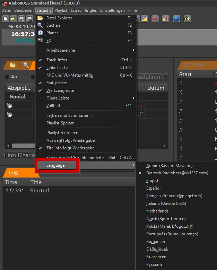Viewport: 217px width, 270px height.
Task: Close the open Ansicht menu
Action: (x=44, y=10)
